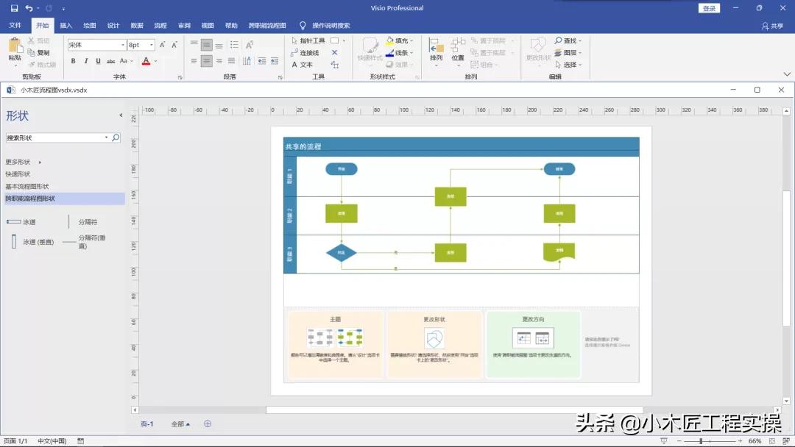
Task: Click the horizontal scrollbar under the canvas
Action: point(454,410)
